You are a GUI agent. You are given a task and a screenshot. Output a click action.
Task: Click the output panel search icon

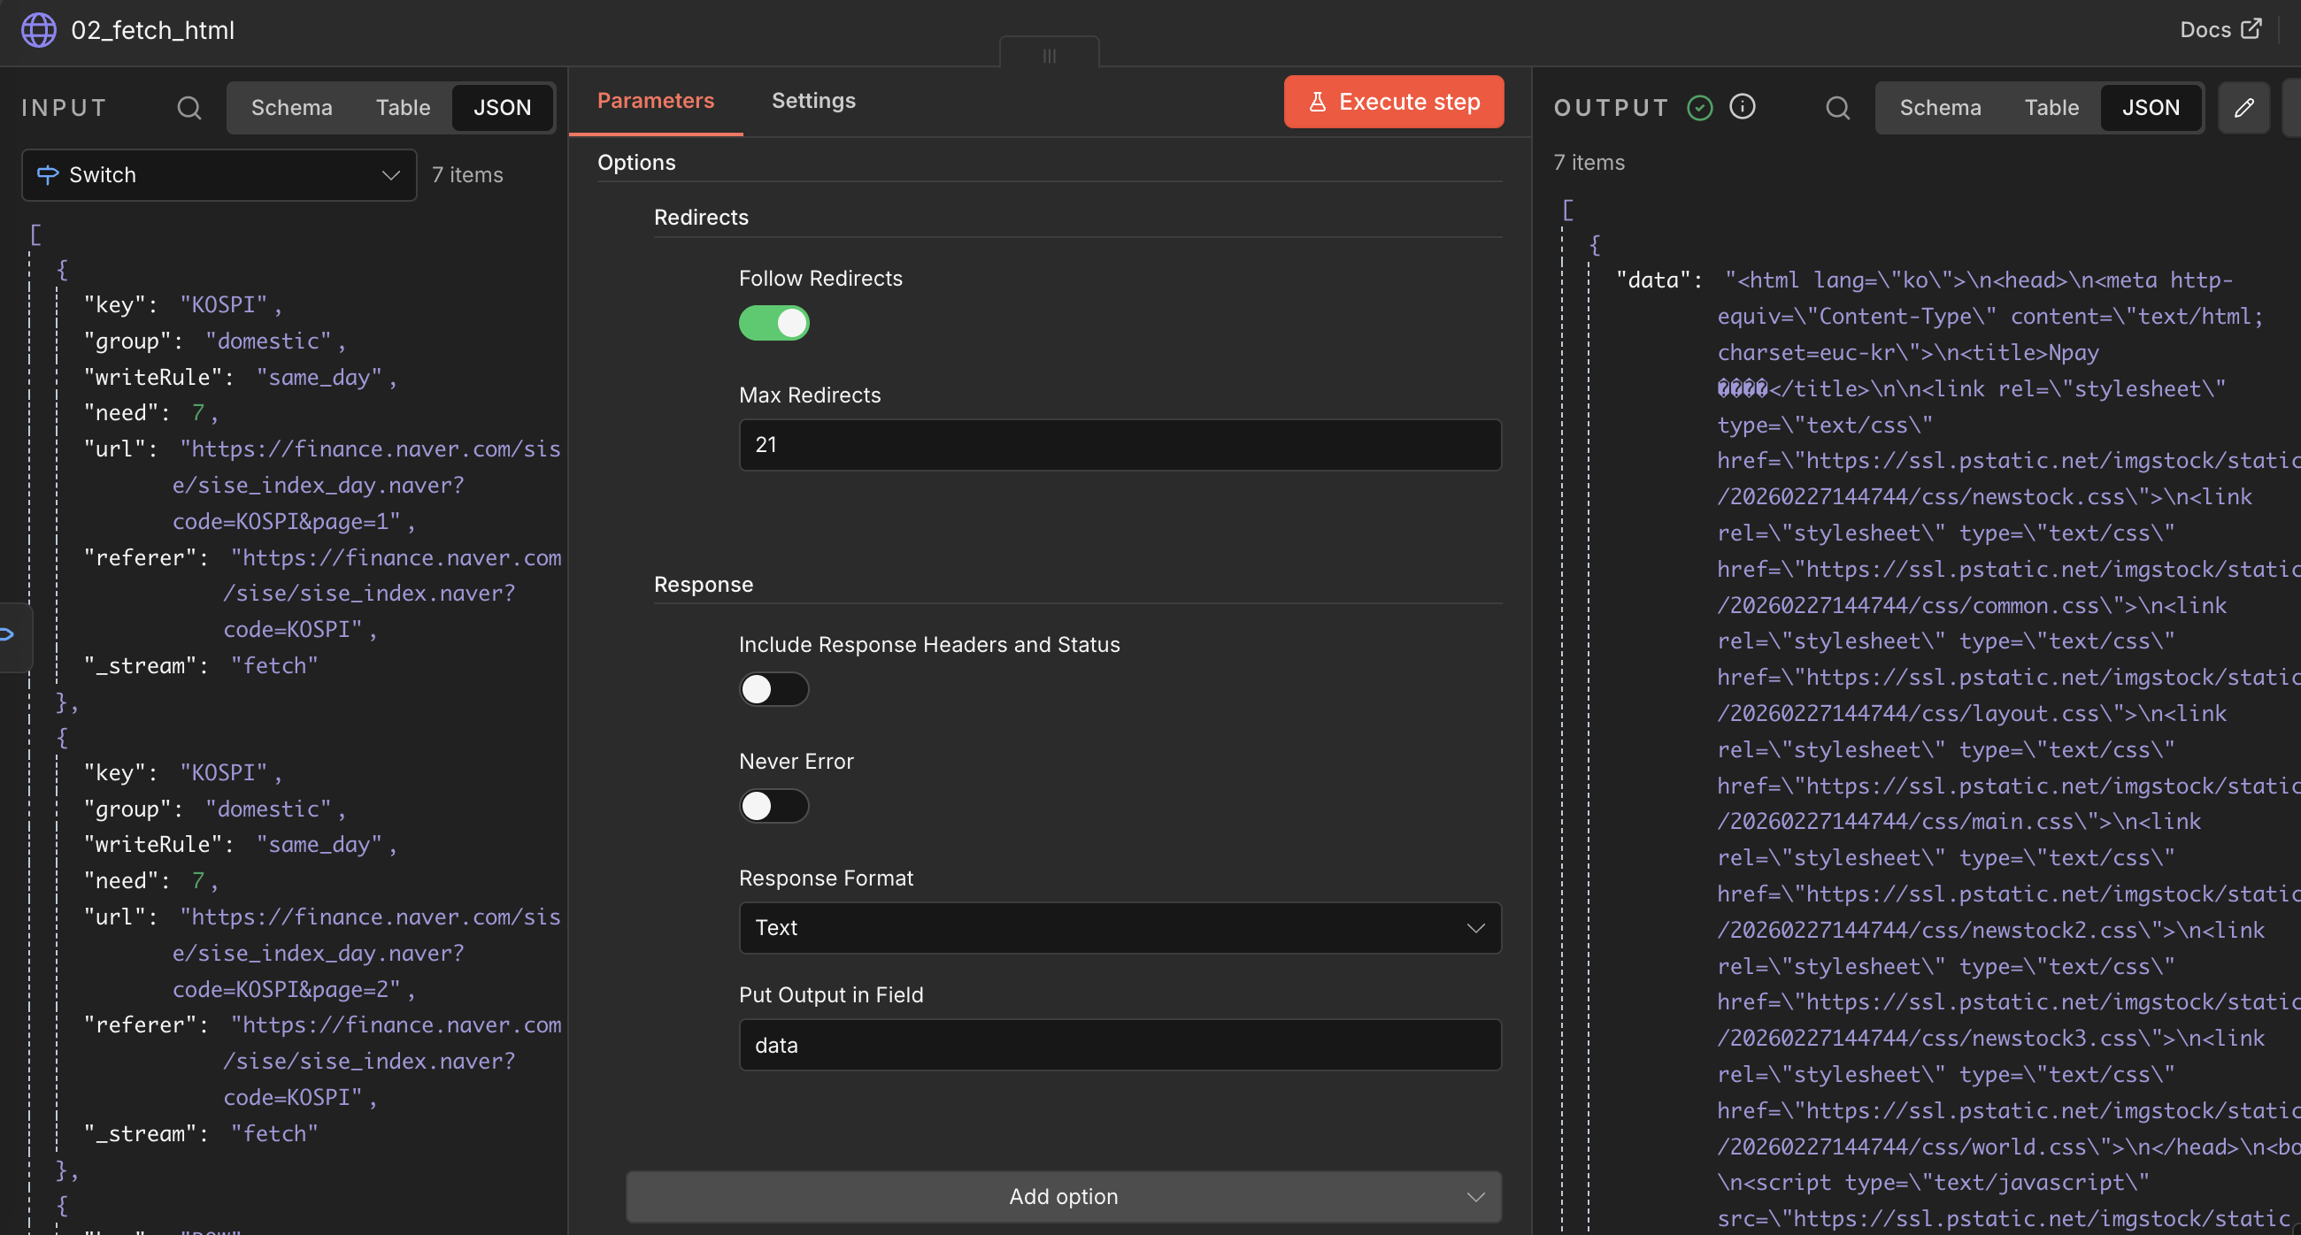click(1837, 108)
